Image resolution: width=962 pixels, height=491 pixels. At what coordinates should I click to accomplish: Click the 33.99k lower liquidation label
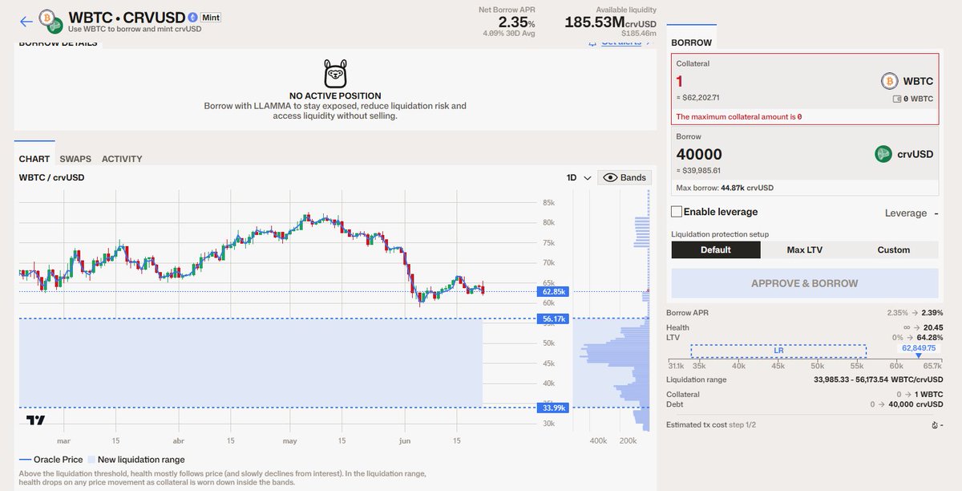[554, 408]
